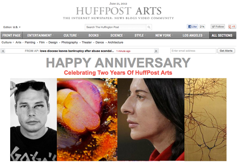Select the Science nav item

click(x=117, y=35)
